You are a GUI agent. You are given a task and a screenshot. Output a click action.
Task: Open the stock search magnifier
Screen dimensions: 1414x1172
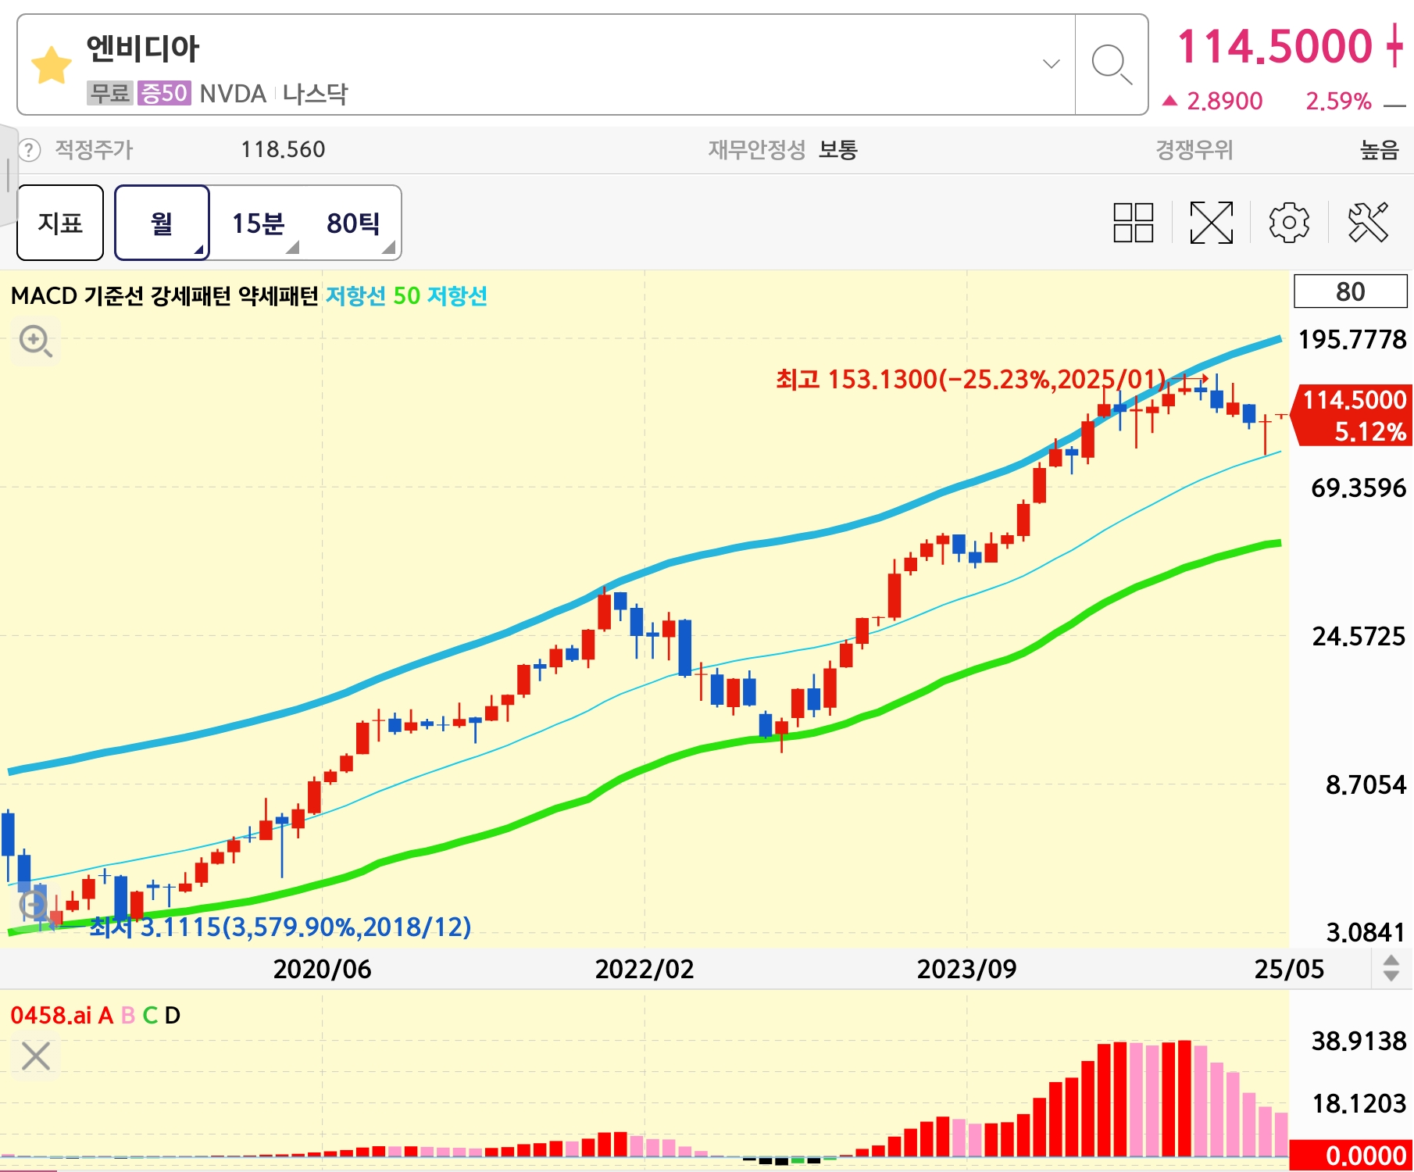click(x=1111, y=65)
